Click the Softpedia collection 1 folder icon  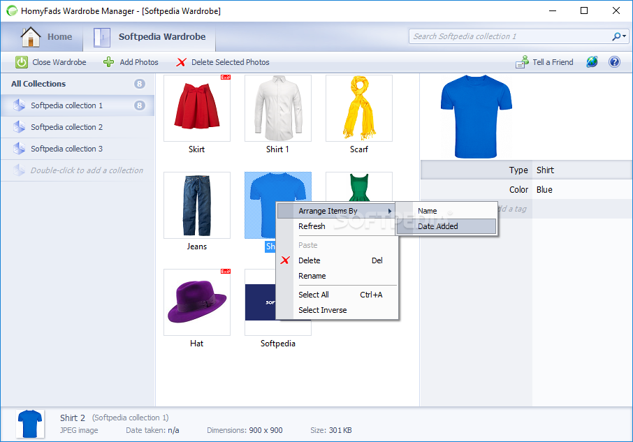(19, 105)
